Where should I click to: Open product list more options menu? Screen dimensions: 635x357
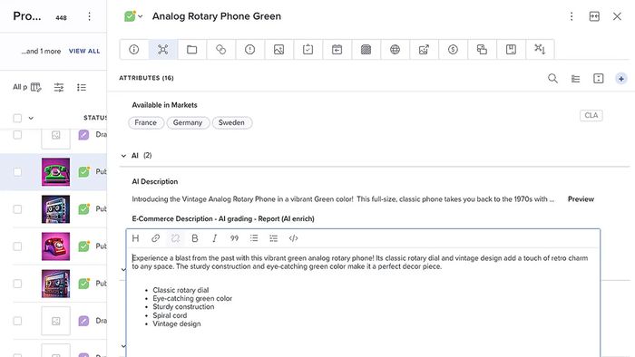point(89,16)
